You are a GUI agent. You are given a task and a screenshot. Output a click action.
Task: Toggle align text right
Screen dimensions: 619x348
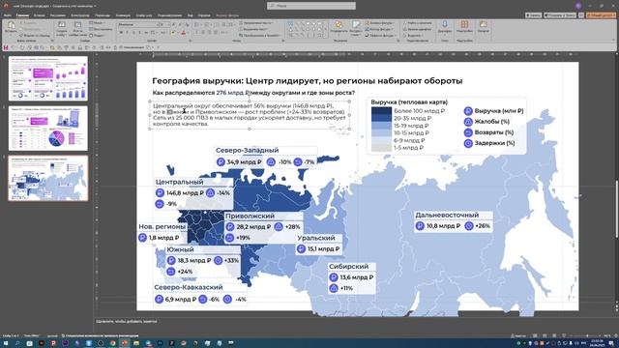pyautogui.click(x=210, y=32)
